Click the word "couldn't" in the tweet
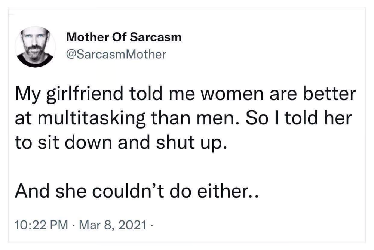Image resolution: width=374 pixels, height=250 pixels. click(x=129, y=193)
